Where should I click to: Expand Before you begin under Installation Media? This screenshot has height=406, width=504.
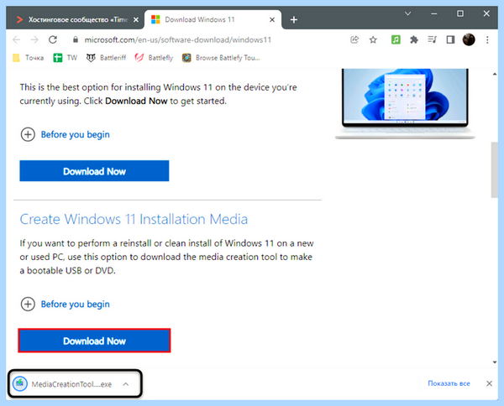pyautogui.click(x=66, y=304)
